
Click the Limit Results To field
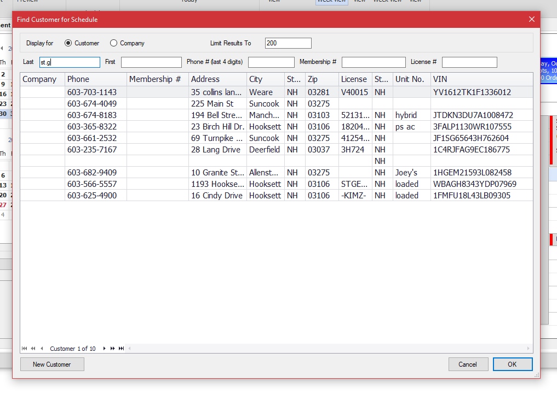pos(288,43)
